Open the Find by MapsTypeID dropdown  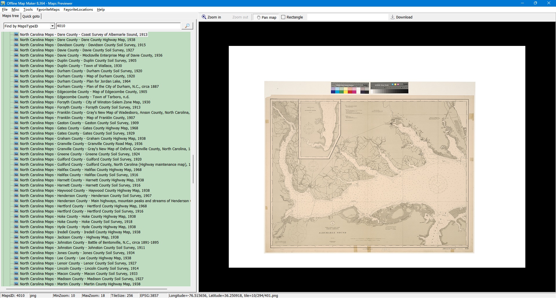coord(52,26)
